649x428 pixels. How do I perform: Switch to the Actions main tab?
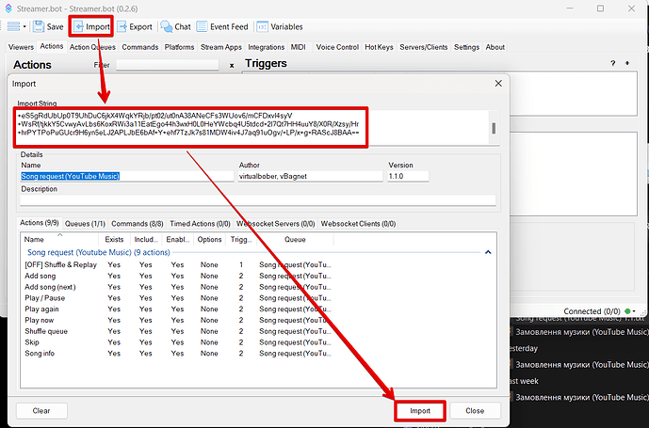51,46
